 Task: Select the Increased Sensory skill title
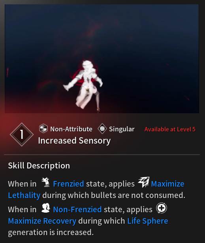(x=74, y=141)
